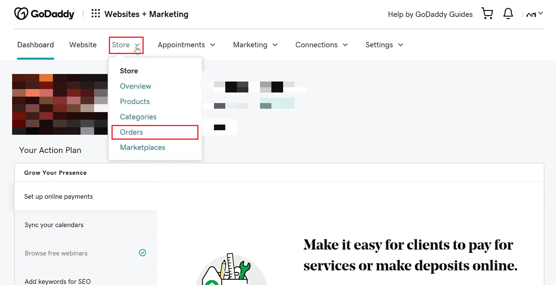This screenshot has height=285, width=556.
Task: Expand the account menu at top right
Action: click(533, 14)
